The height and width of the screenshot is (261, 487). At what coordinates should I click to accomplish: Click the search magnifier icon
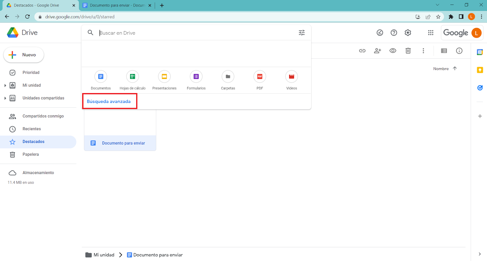[90, 33]
